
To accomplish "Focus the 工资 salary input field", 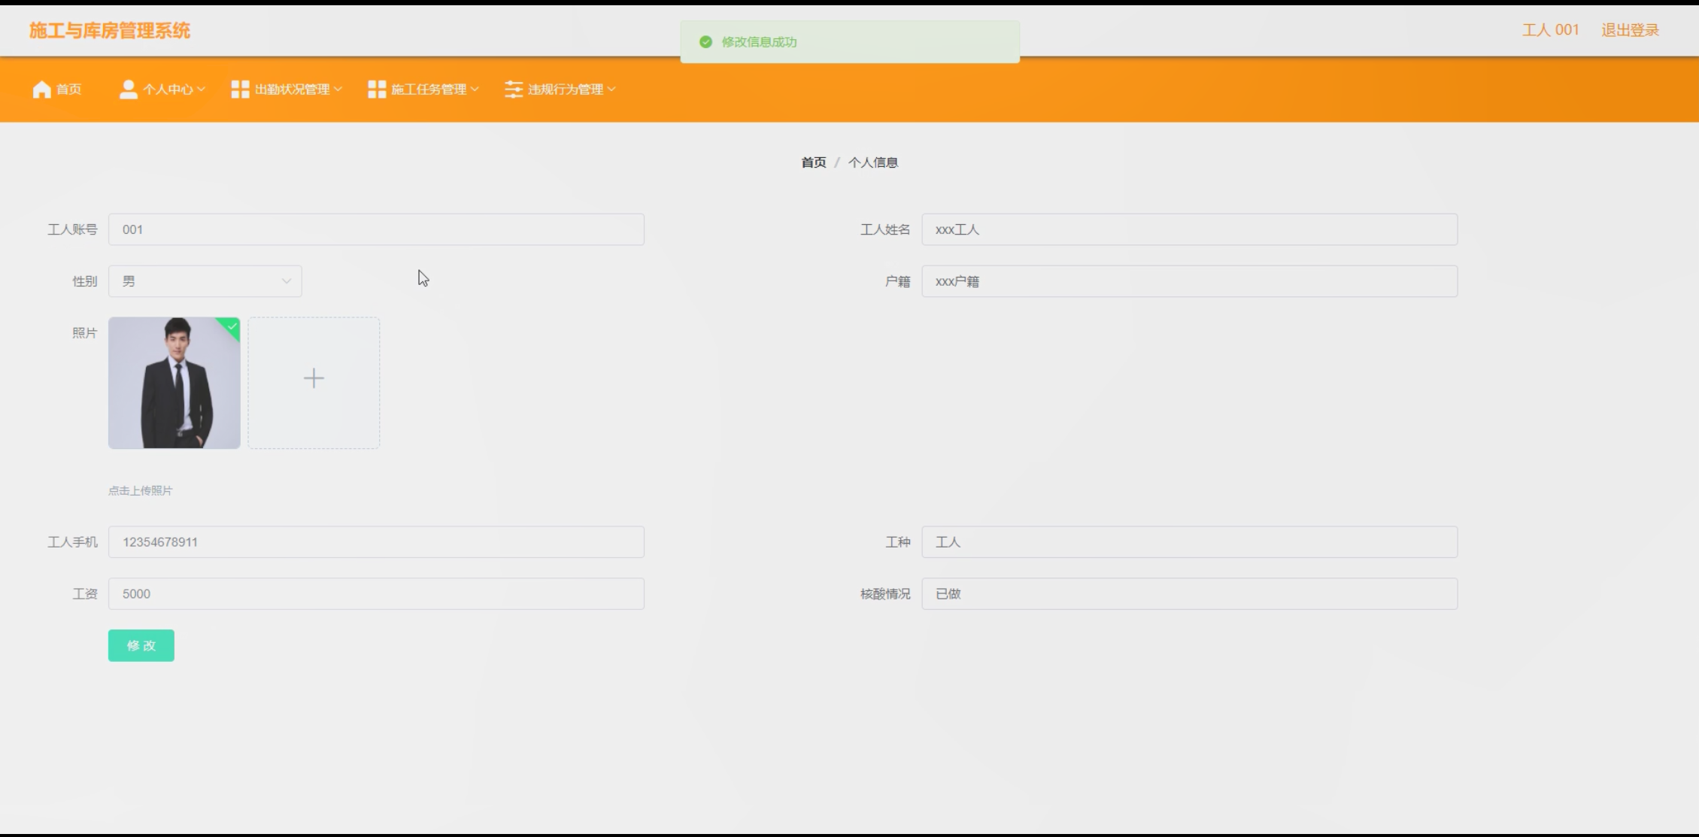I will [376, 594].
